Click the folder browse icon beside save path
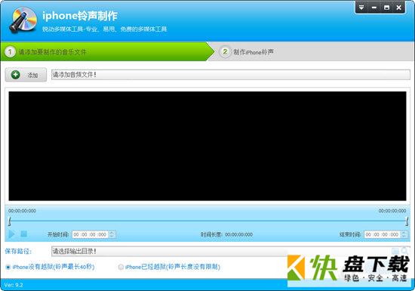Viewport: 415px width, 291px height. click(395, 251)
